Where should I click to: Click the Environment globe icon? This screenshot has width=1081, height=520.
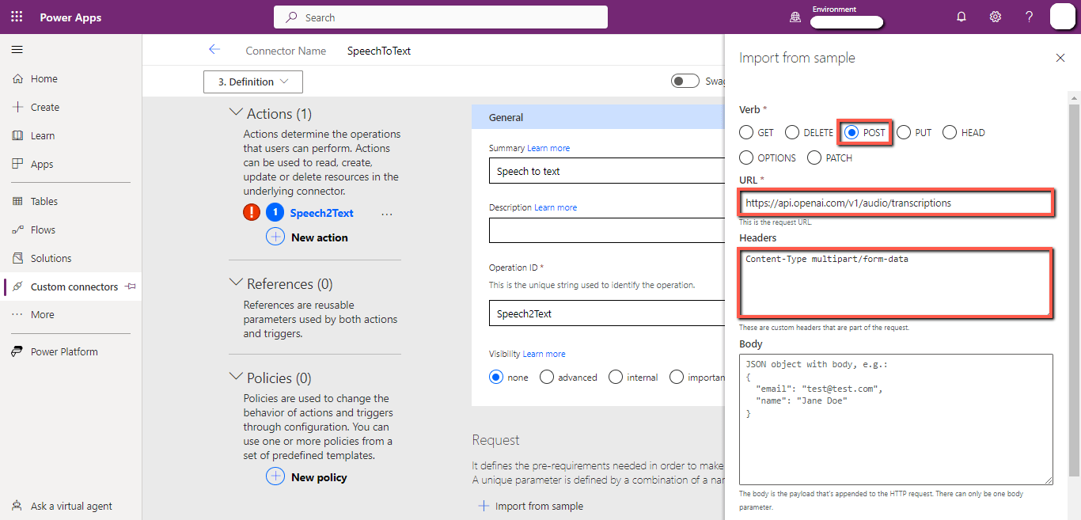[795, 17]
